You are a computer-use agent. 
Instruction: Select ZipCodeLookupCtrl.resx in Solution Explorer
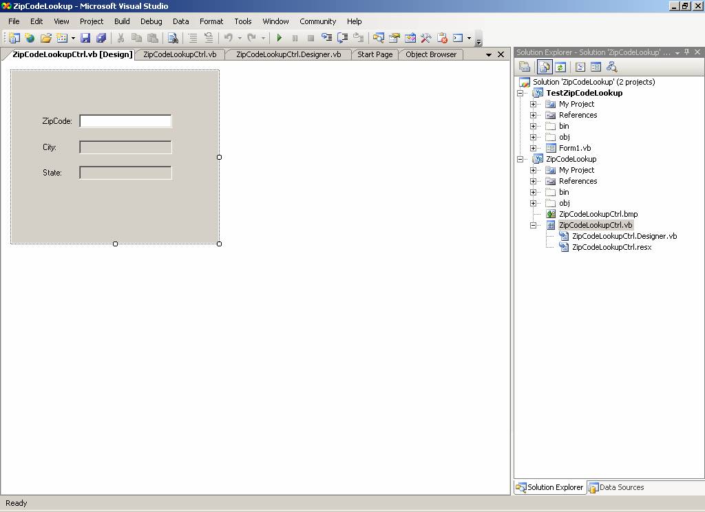pyautogui.click(x=611, y=247)
